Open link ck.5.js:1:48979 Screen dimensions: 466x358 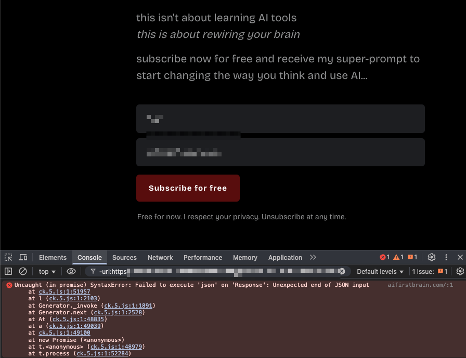[116, 347]
